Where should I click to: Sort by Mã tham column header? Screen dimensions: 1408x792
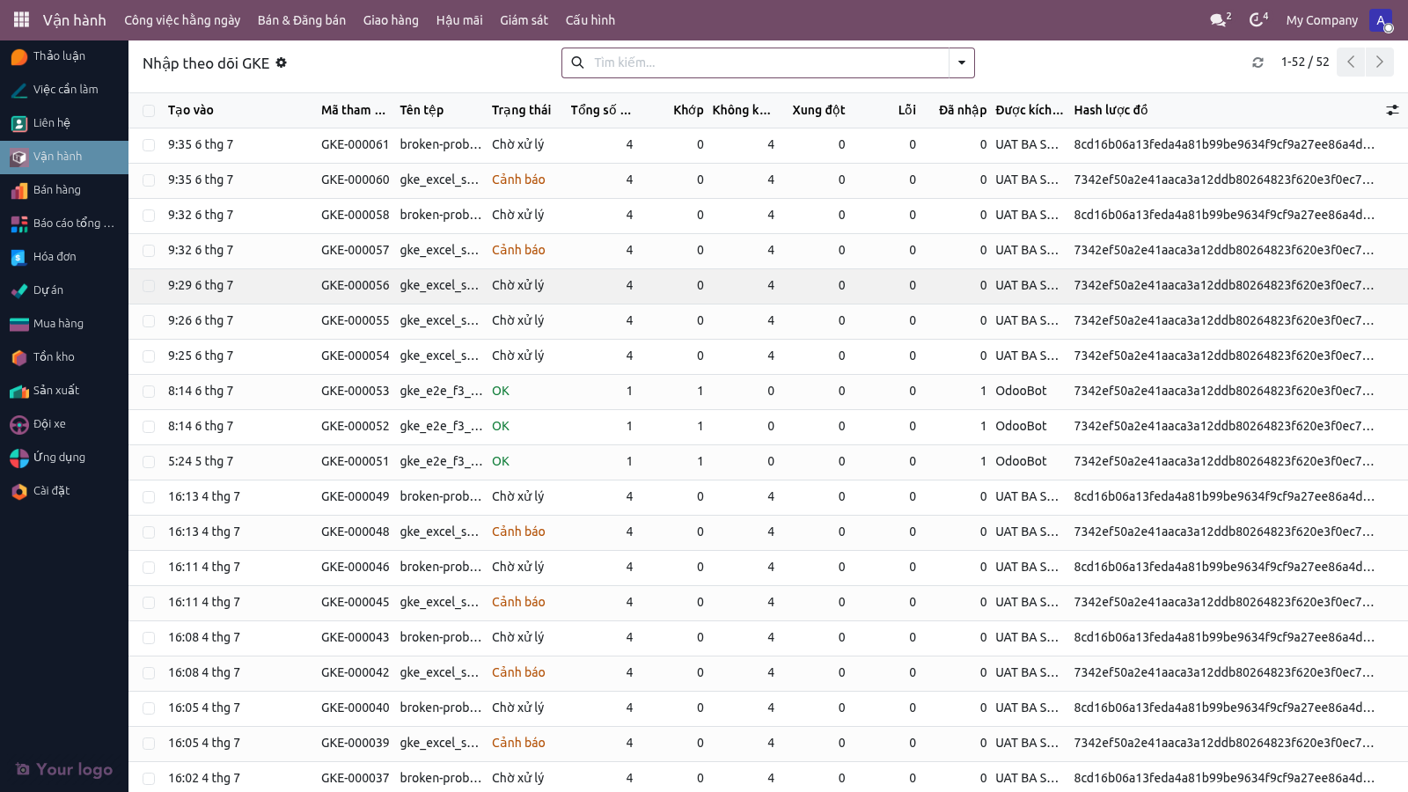pos(353,110)
